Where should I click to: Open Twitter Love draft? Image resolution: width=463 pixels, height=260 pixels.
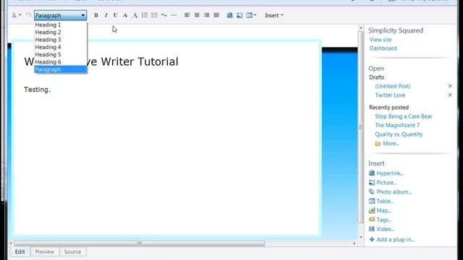pyautogui.click(x=390, y=95)
